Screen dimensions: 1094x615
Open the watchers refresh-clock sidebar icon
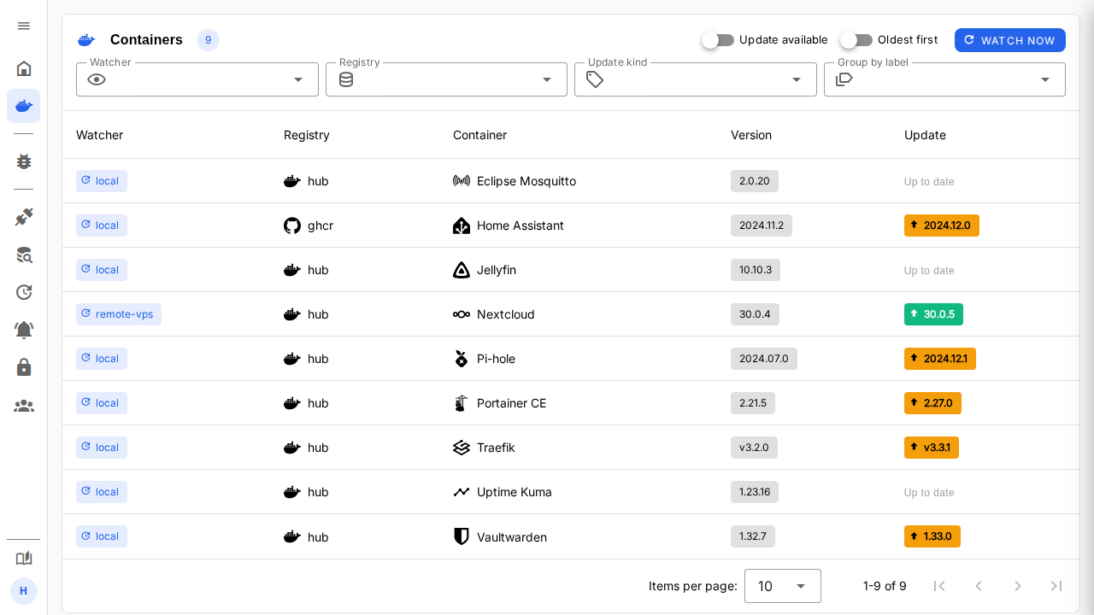tap(24, 292)
